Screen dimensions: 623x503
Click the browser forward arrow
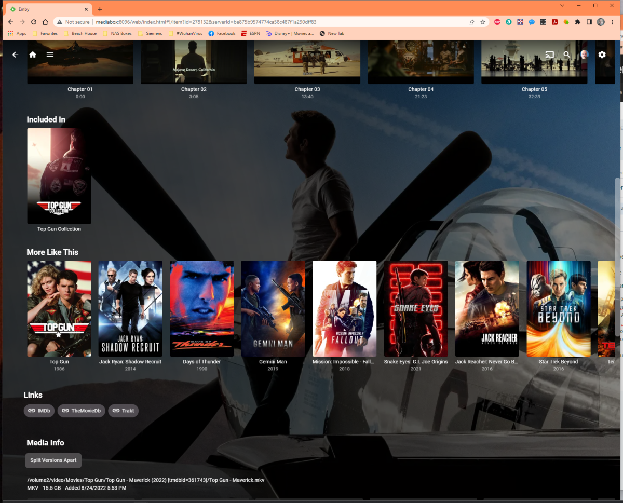[22, 22]
